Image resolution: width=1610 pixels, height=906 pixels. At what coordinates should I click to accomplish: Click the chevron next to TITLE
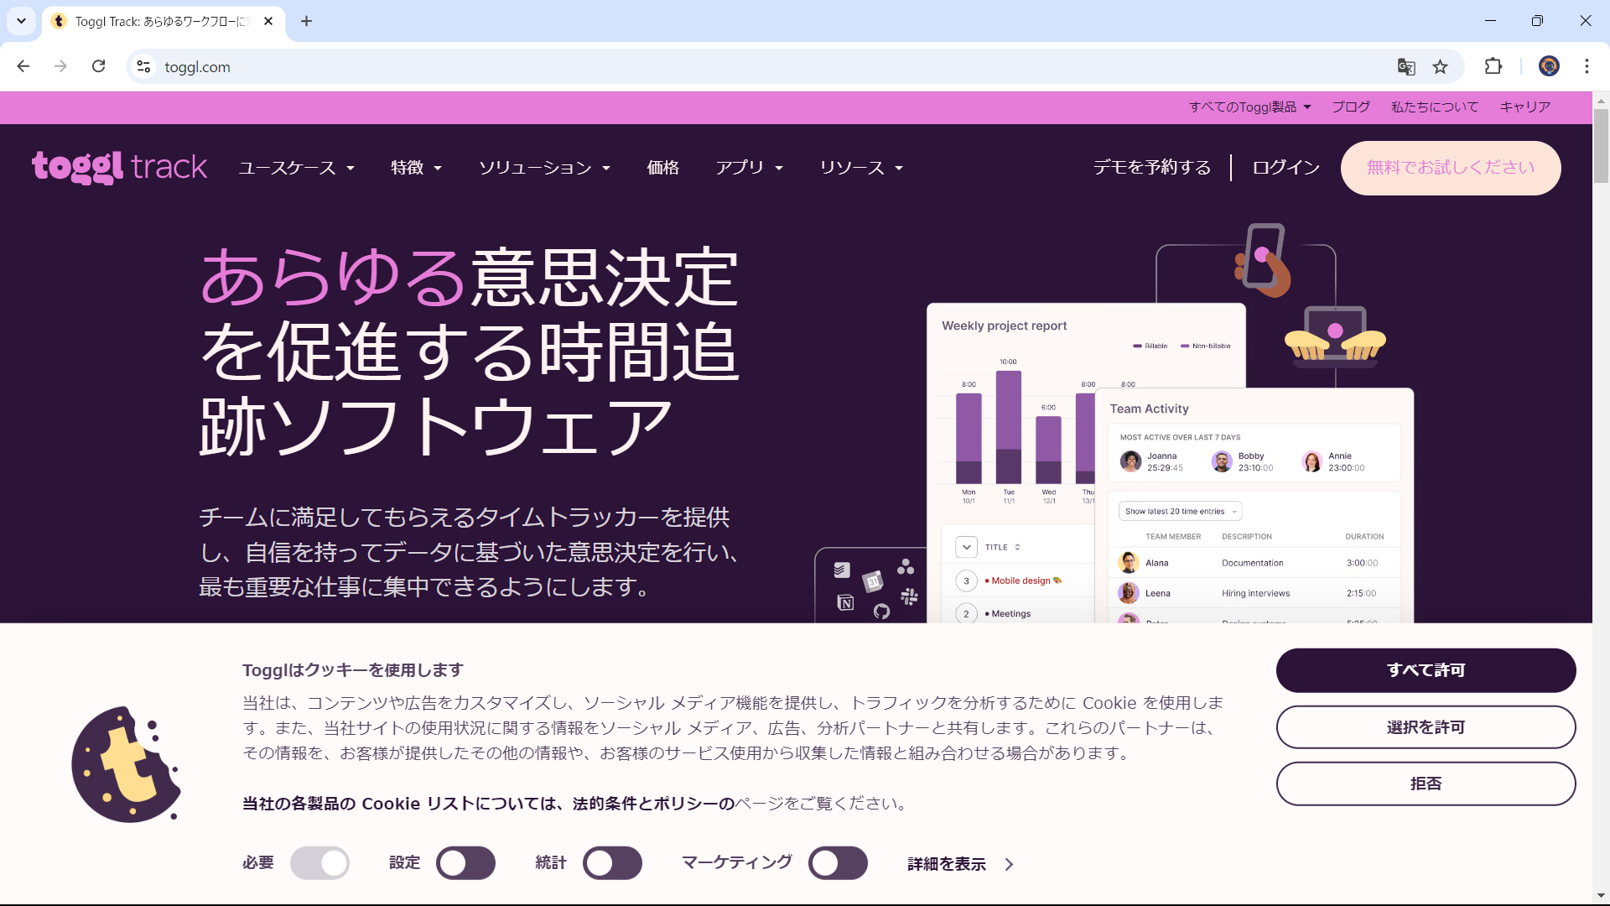coord(966,547)
